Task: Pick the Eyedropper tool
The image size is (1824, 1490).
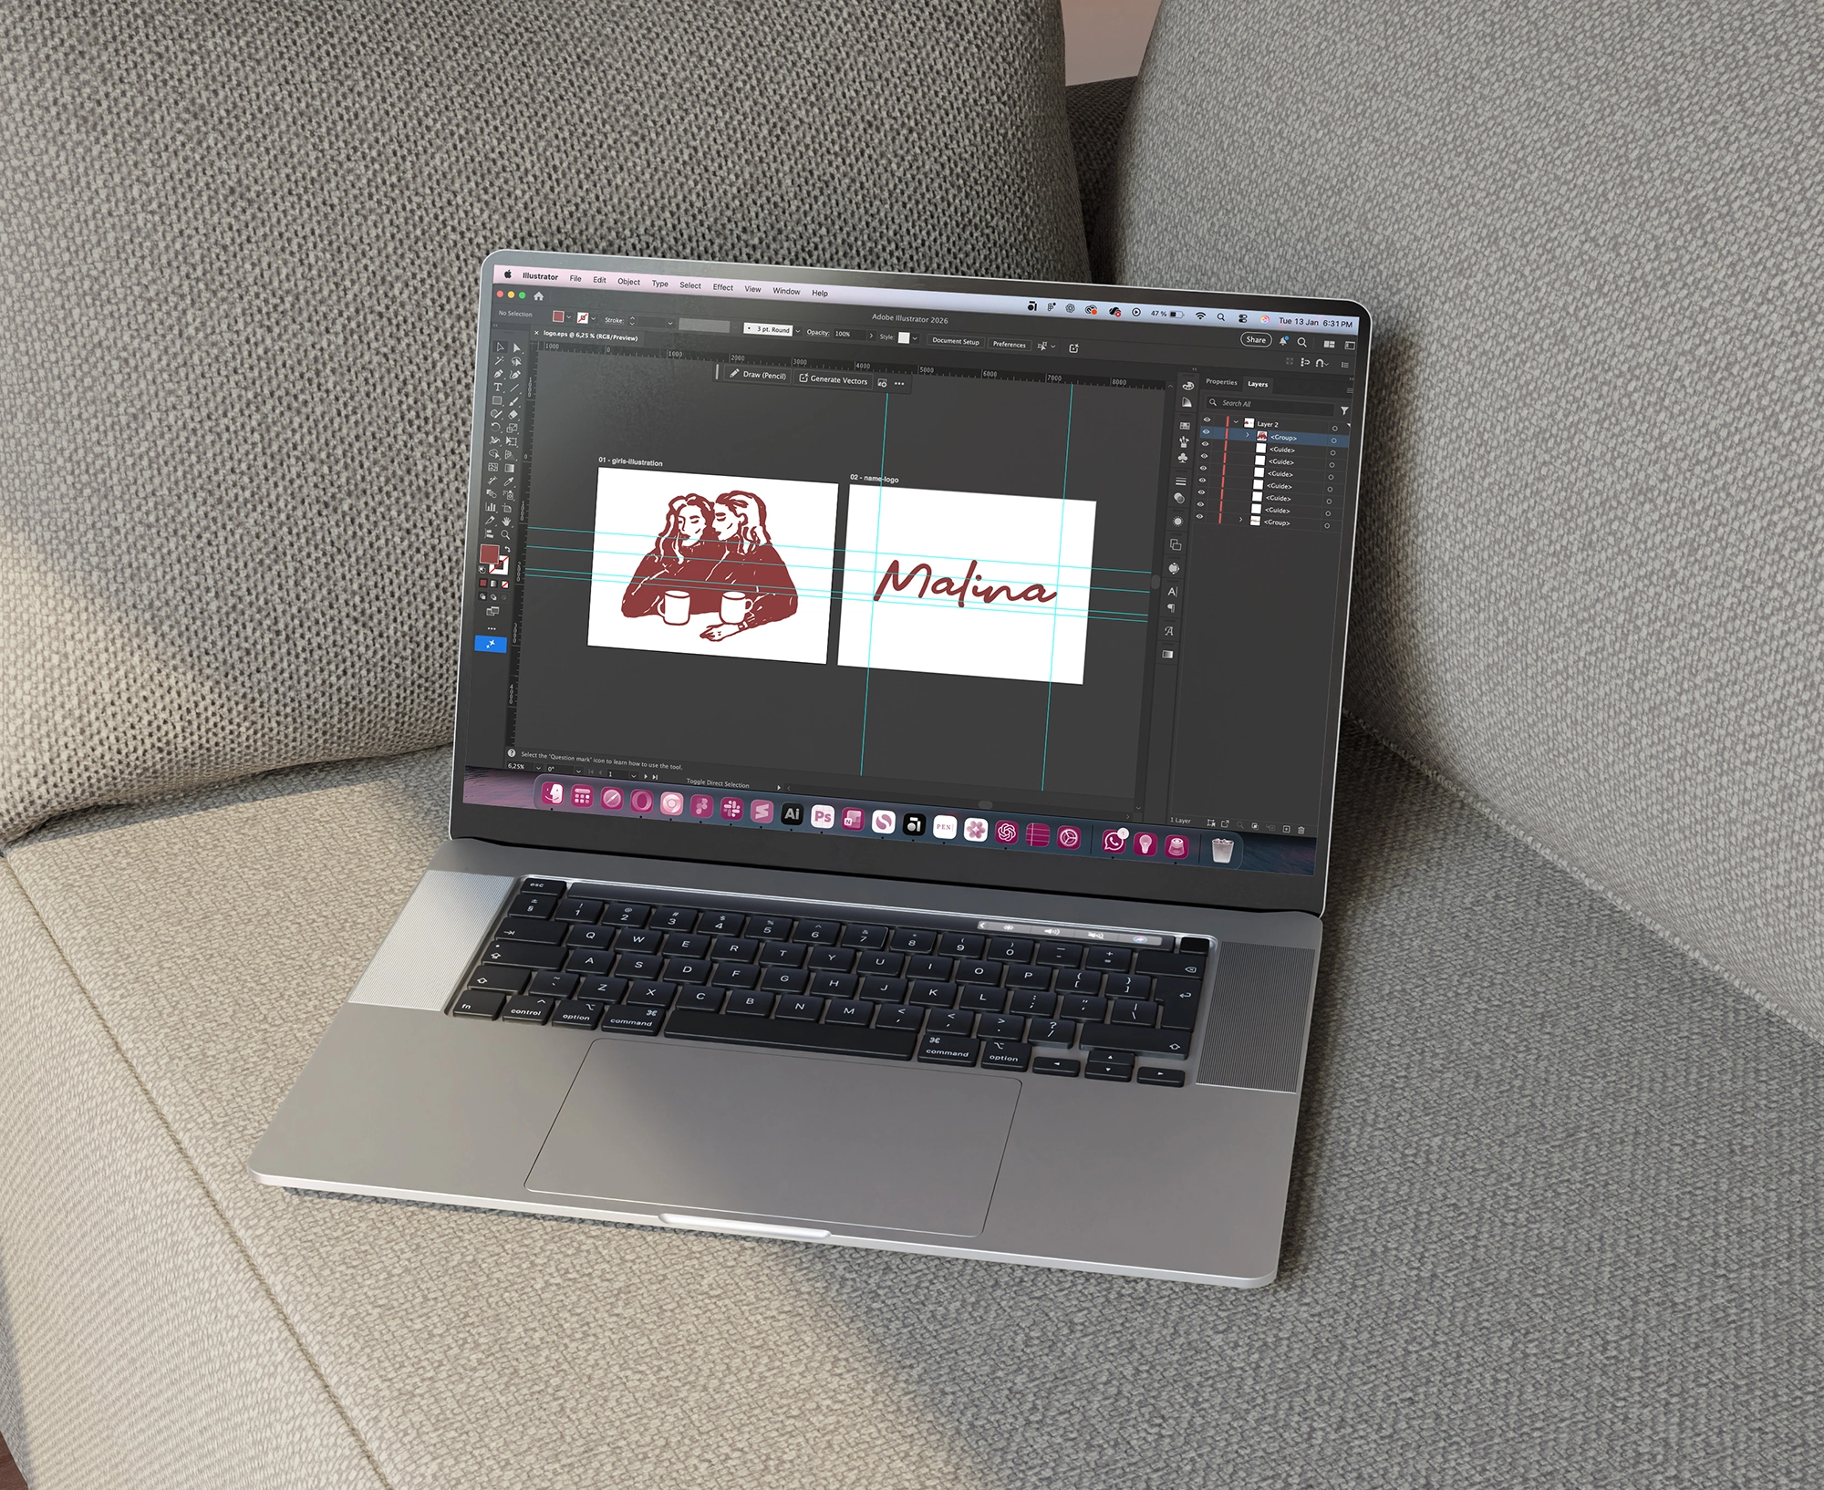Action: (509, 481)
